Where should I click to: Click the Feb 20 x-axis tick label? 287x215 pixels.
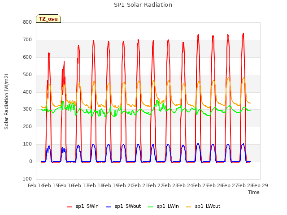[x=126, y=185]
